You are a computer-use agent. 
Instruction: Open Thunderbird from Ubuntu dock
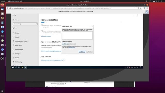click(2, 9)
